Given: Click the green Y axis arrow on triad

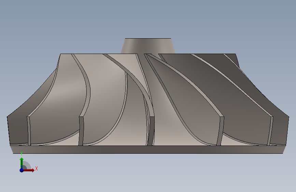Looking at the screenshot, I should point(22,162).
